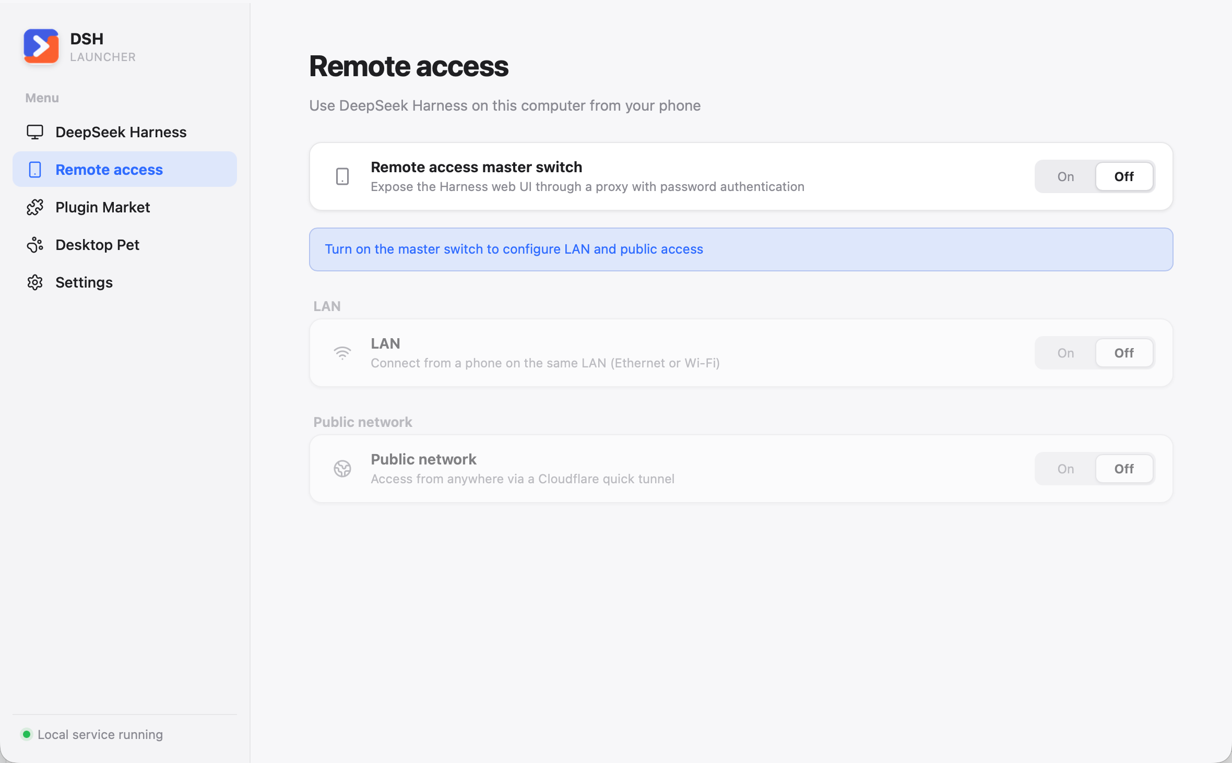Turn On the LAN toggle

click(1065, 353)
